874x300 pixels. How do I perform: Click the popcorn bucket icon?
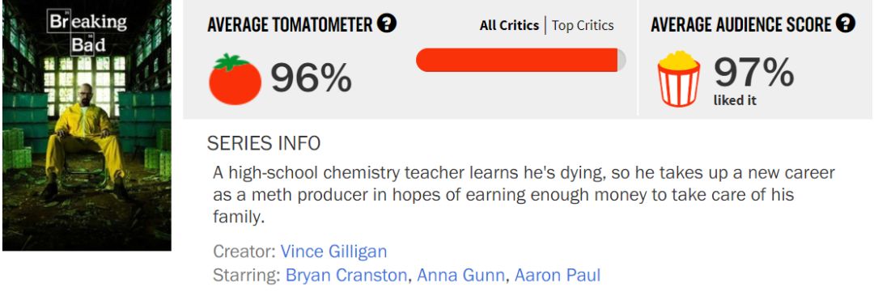(x=678, y=78)
